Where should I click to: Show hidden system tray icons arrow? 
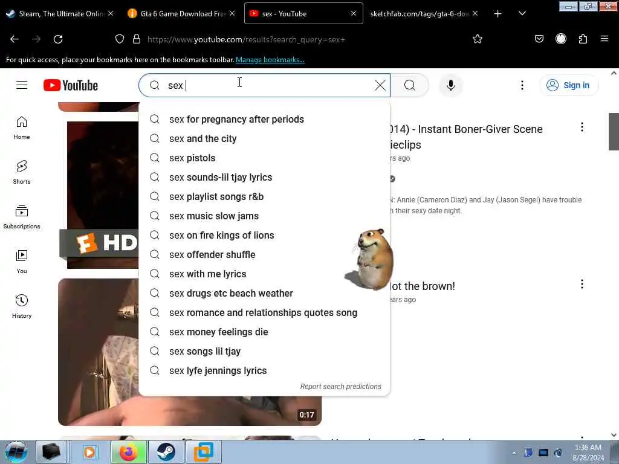coord(514,453)
